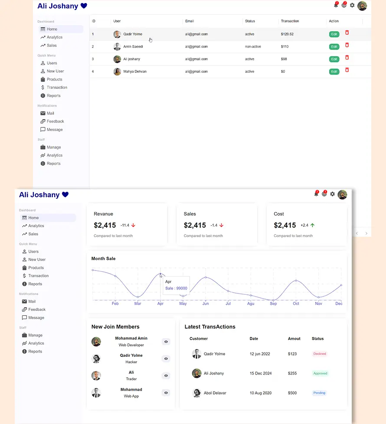Click the notification bell above the user table

coord(336,6)
